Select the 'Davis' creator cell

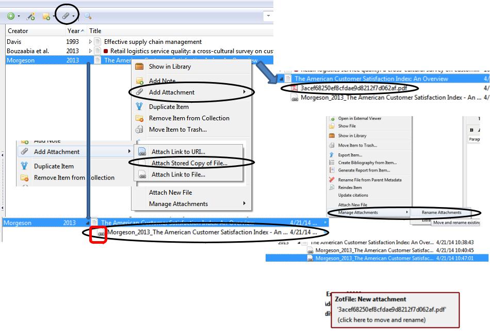pyautogui.click(x=14, y=42)
